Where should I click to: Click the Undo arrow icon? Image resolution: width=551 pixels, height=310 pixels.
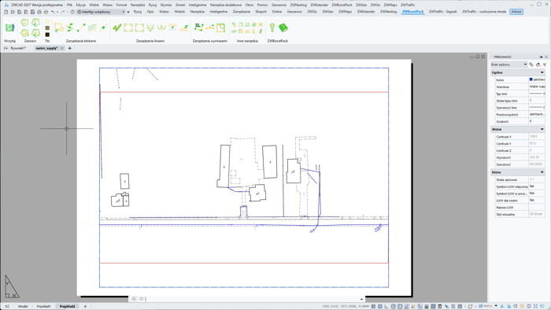coord(53,12)
